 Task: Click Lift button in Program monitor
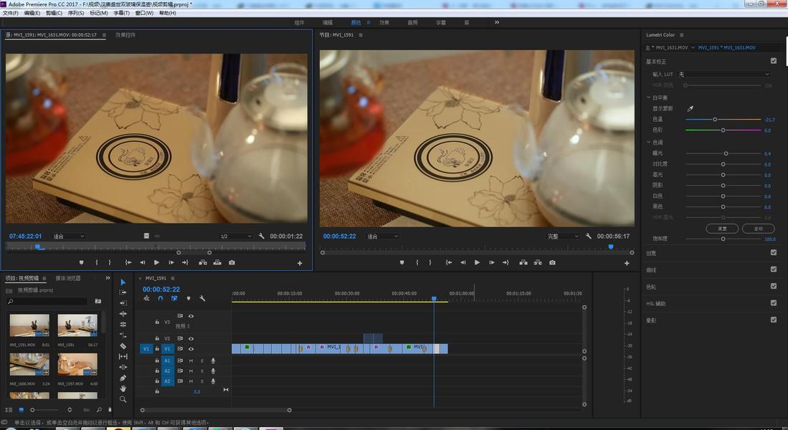point(523,262)
